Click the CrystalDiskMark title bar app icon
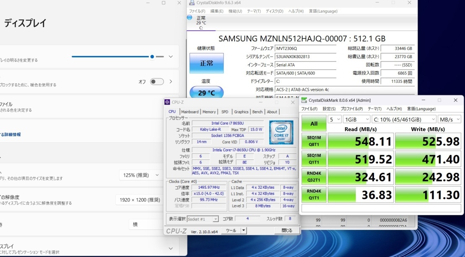The image size is (465, 257). (304, 100)
